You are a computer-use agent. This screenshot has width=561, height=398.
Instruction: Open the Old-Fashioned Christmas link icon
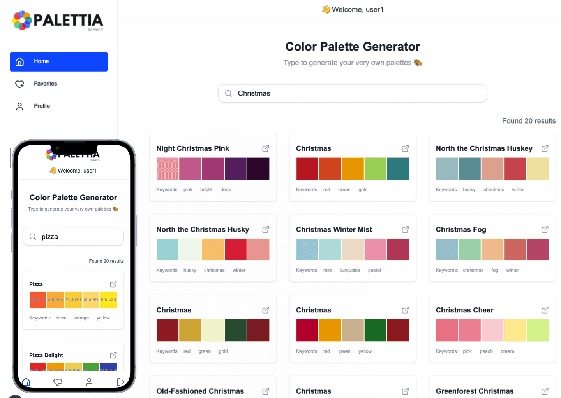[266, 391]
